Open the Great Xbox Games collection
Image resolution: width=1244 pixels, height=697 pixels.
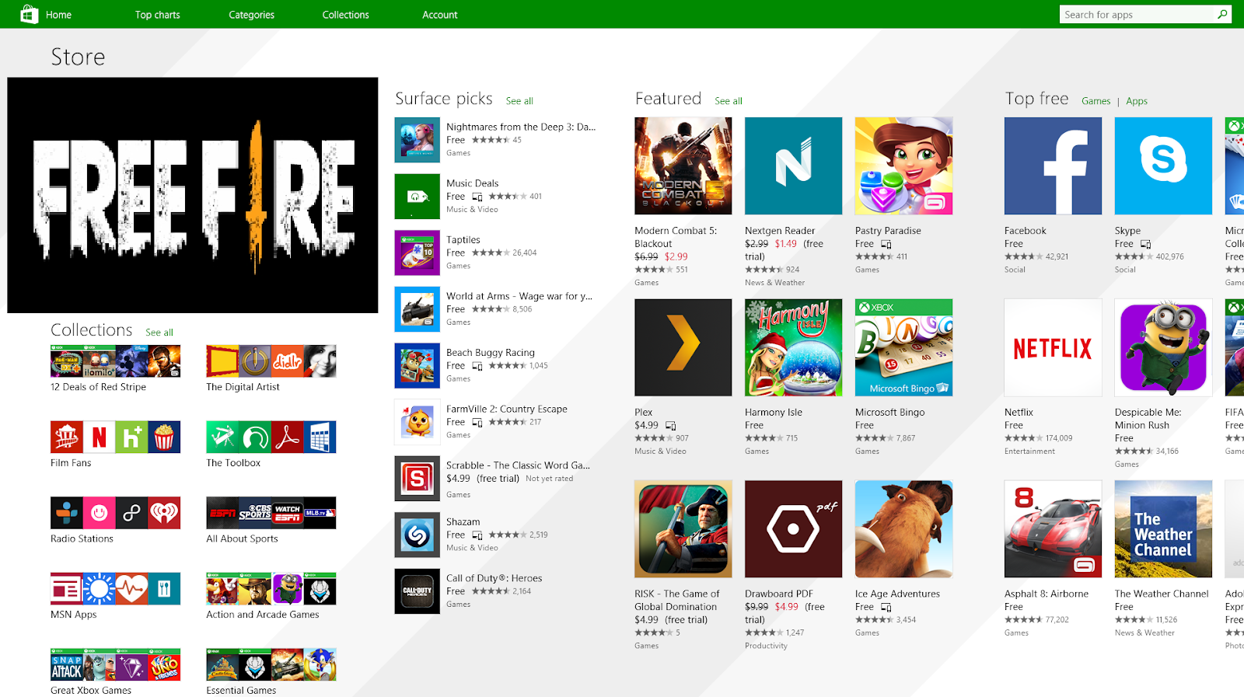tap(116, 665)
